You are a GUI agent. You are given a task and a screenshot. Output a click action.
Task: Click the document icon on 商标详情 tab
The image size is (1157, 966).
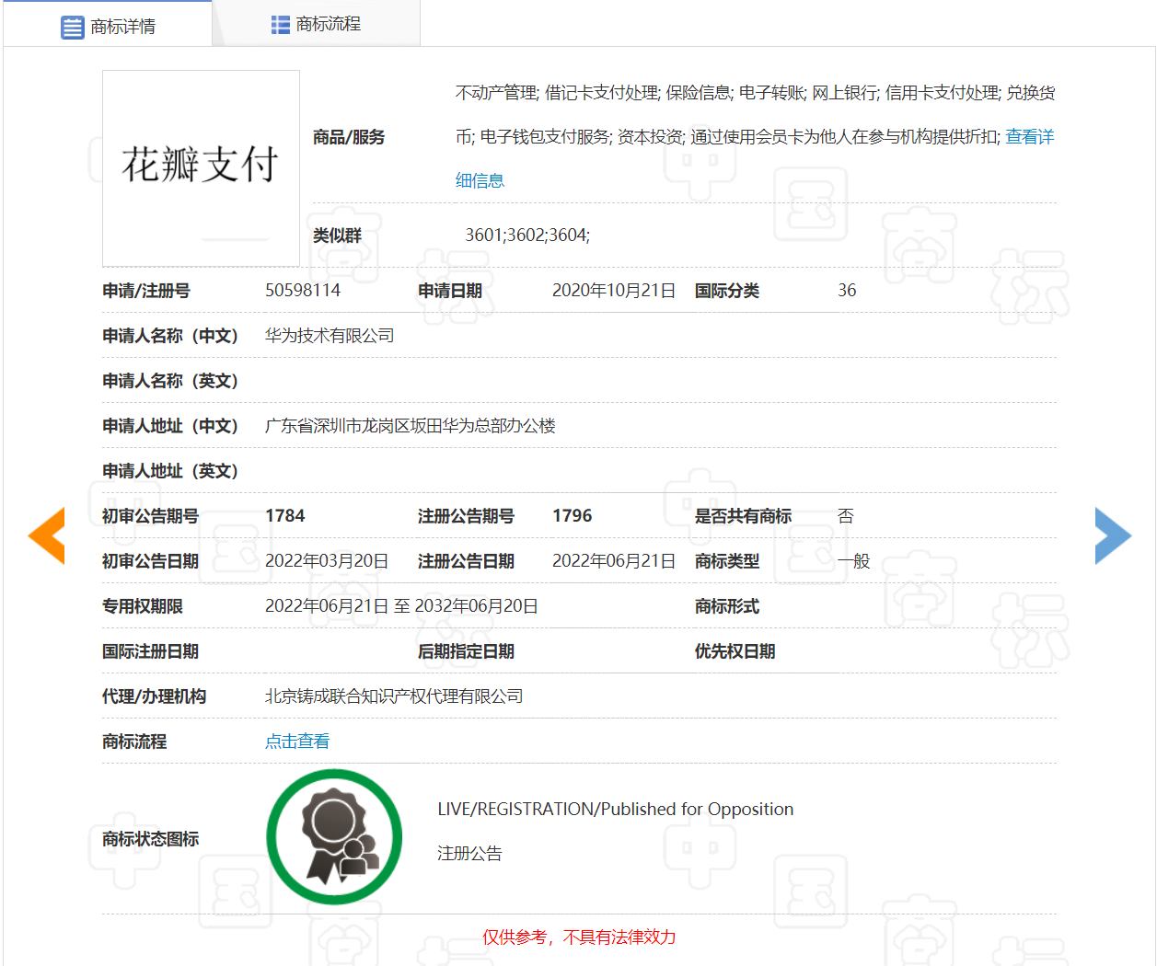click(x=74, y=25)
